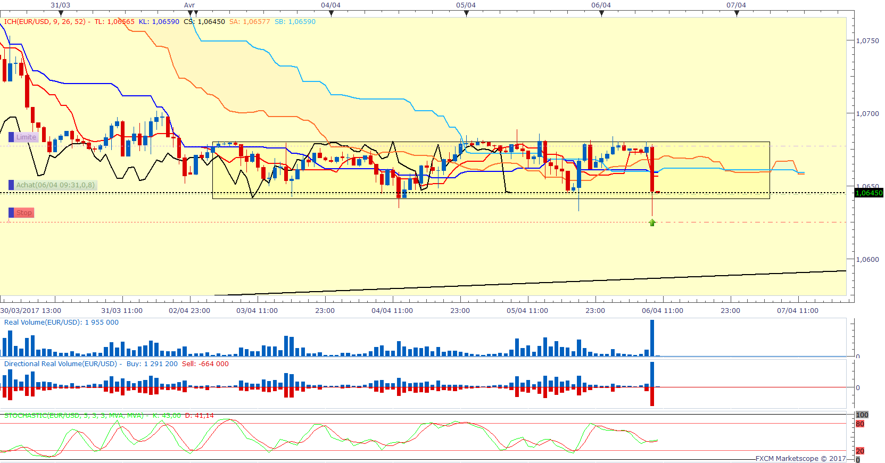
Task: Select the ICH(EUR/USD, 9, 26, 52) indicator label
Action: 45,22
